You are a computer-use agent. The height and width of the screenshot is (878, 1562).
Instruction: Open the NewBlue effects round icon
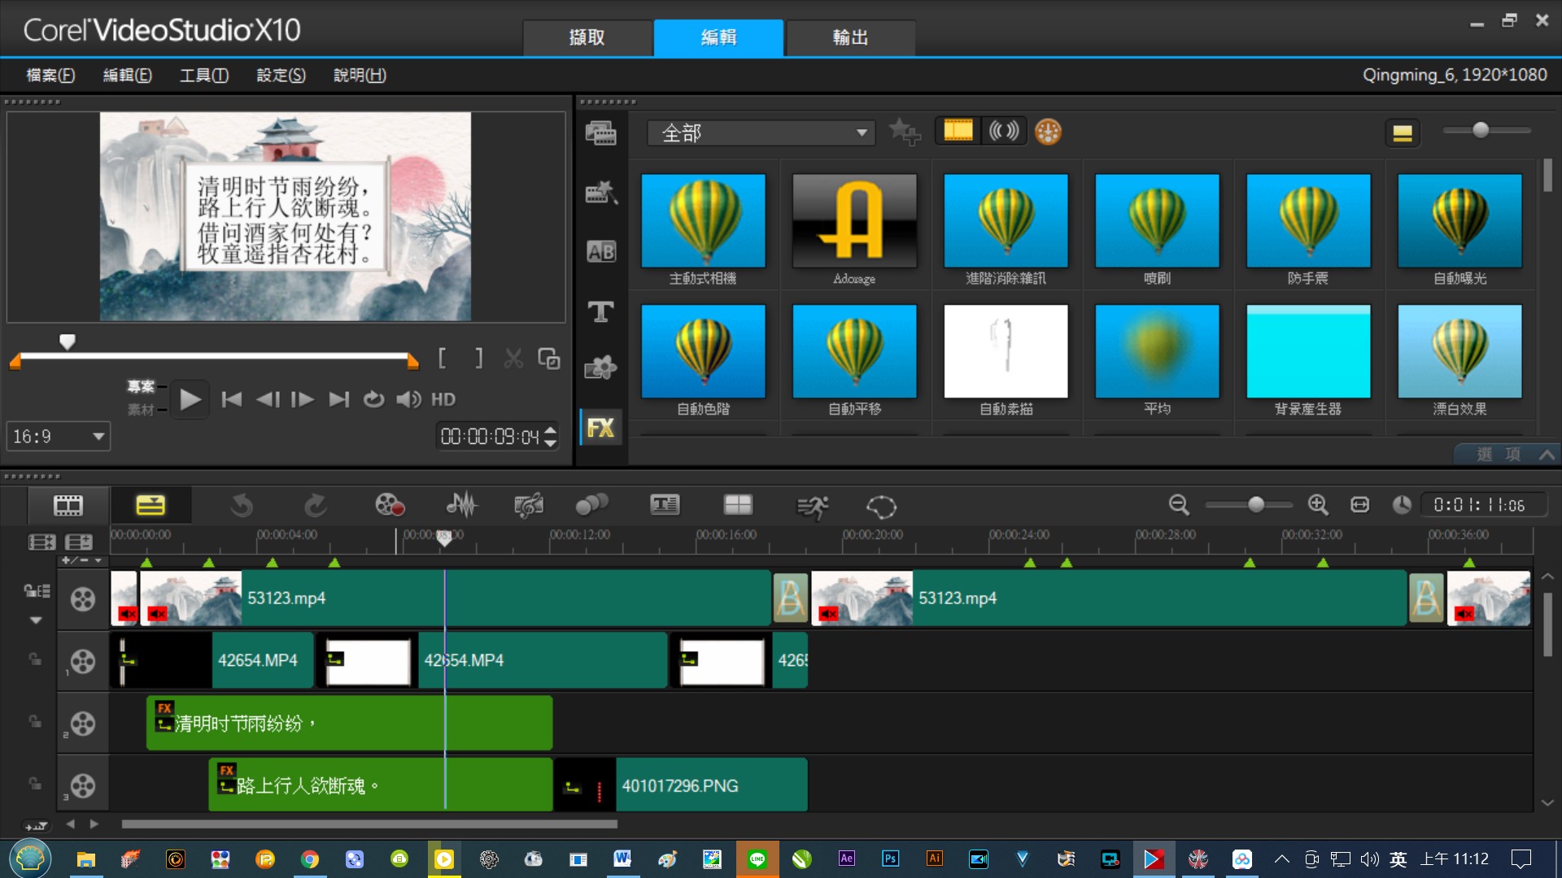coord(1048,132)
